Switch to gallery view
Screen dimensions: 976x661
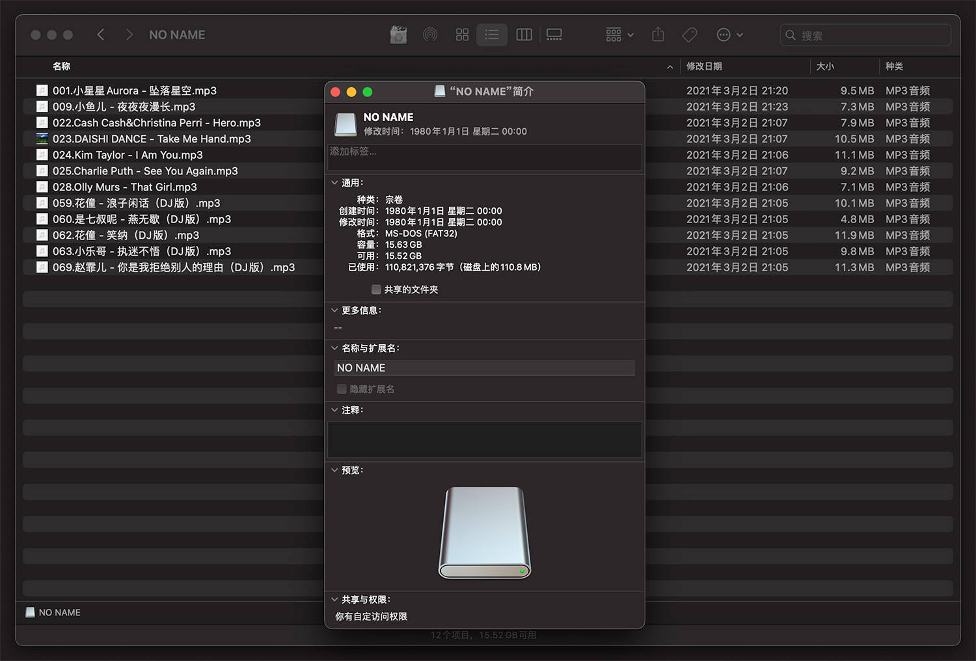pos(554,35)
